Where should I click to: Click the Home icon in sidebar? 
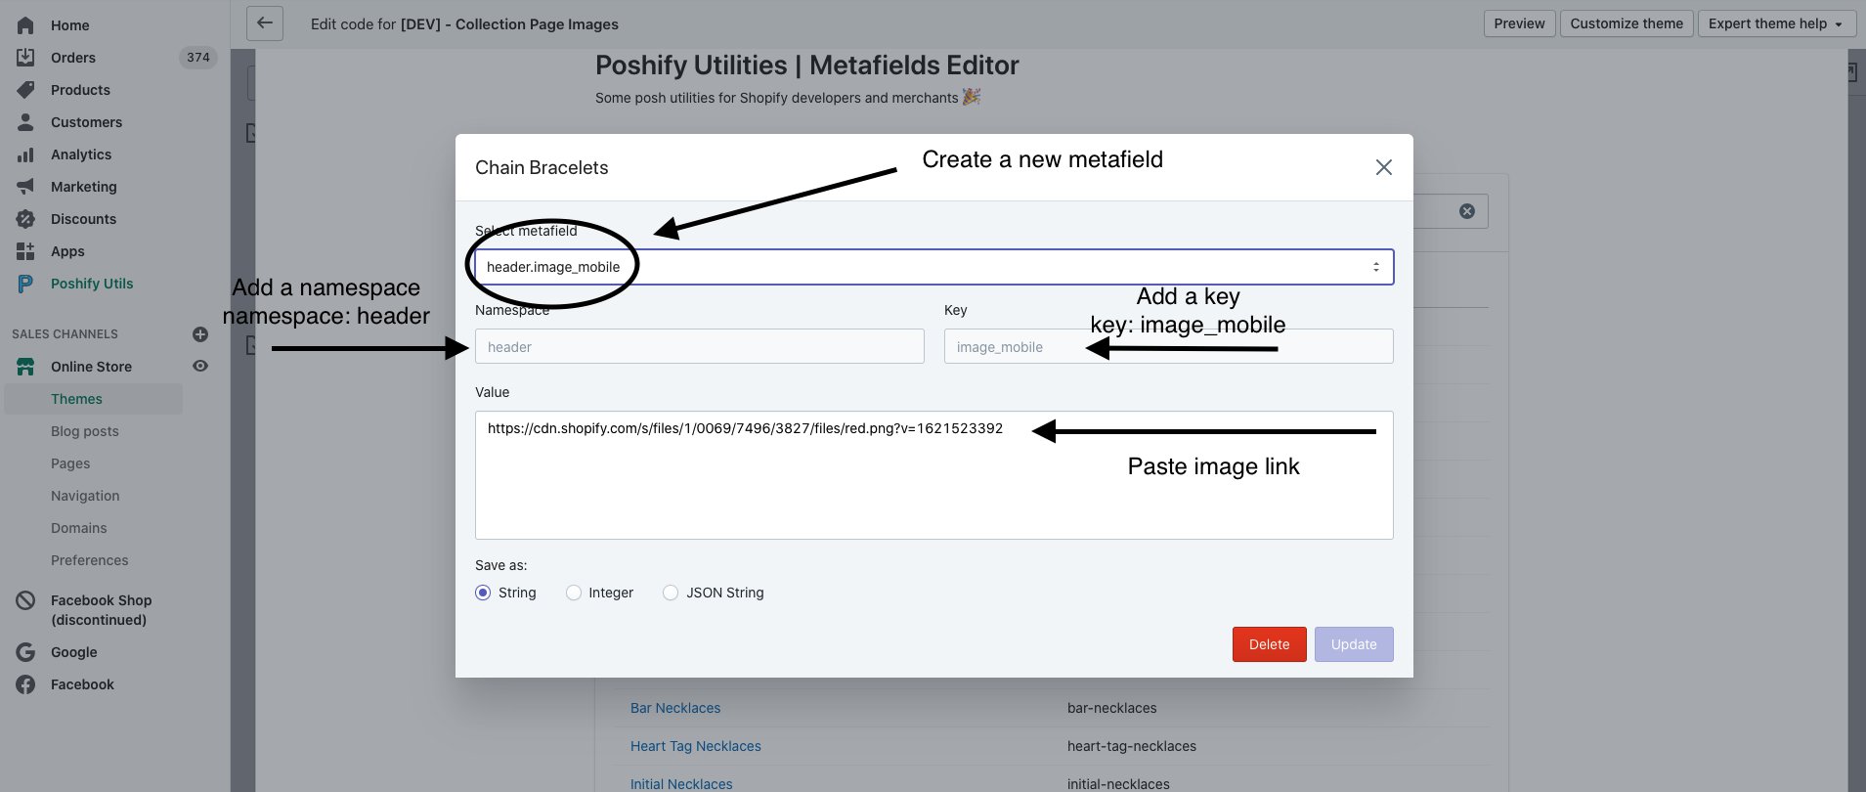25,25
